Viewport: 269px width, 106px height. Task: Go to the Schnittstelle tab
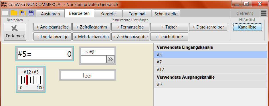166,14
